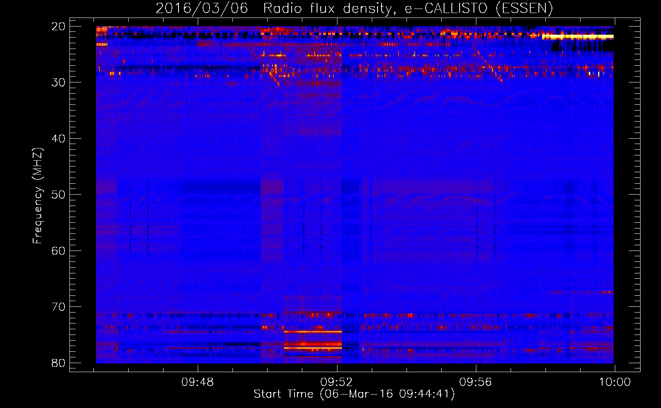Click the '50' frequency tick label
This screenshot has height=408, width=661.
point(59,195)
